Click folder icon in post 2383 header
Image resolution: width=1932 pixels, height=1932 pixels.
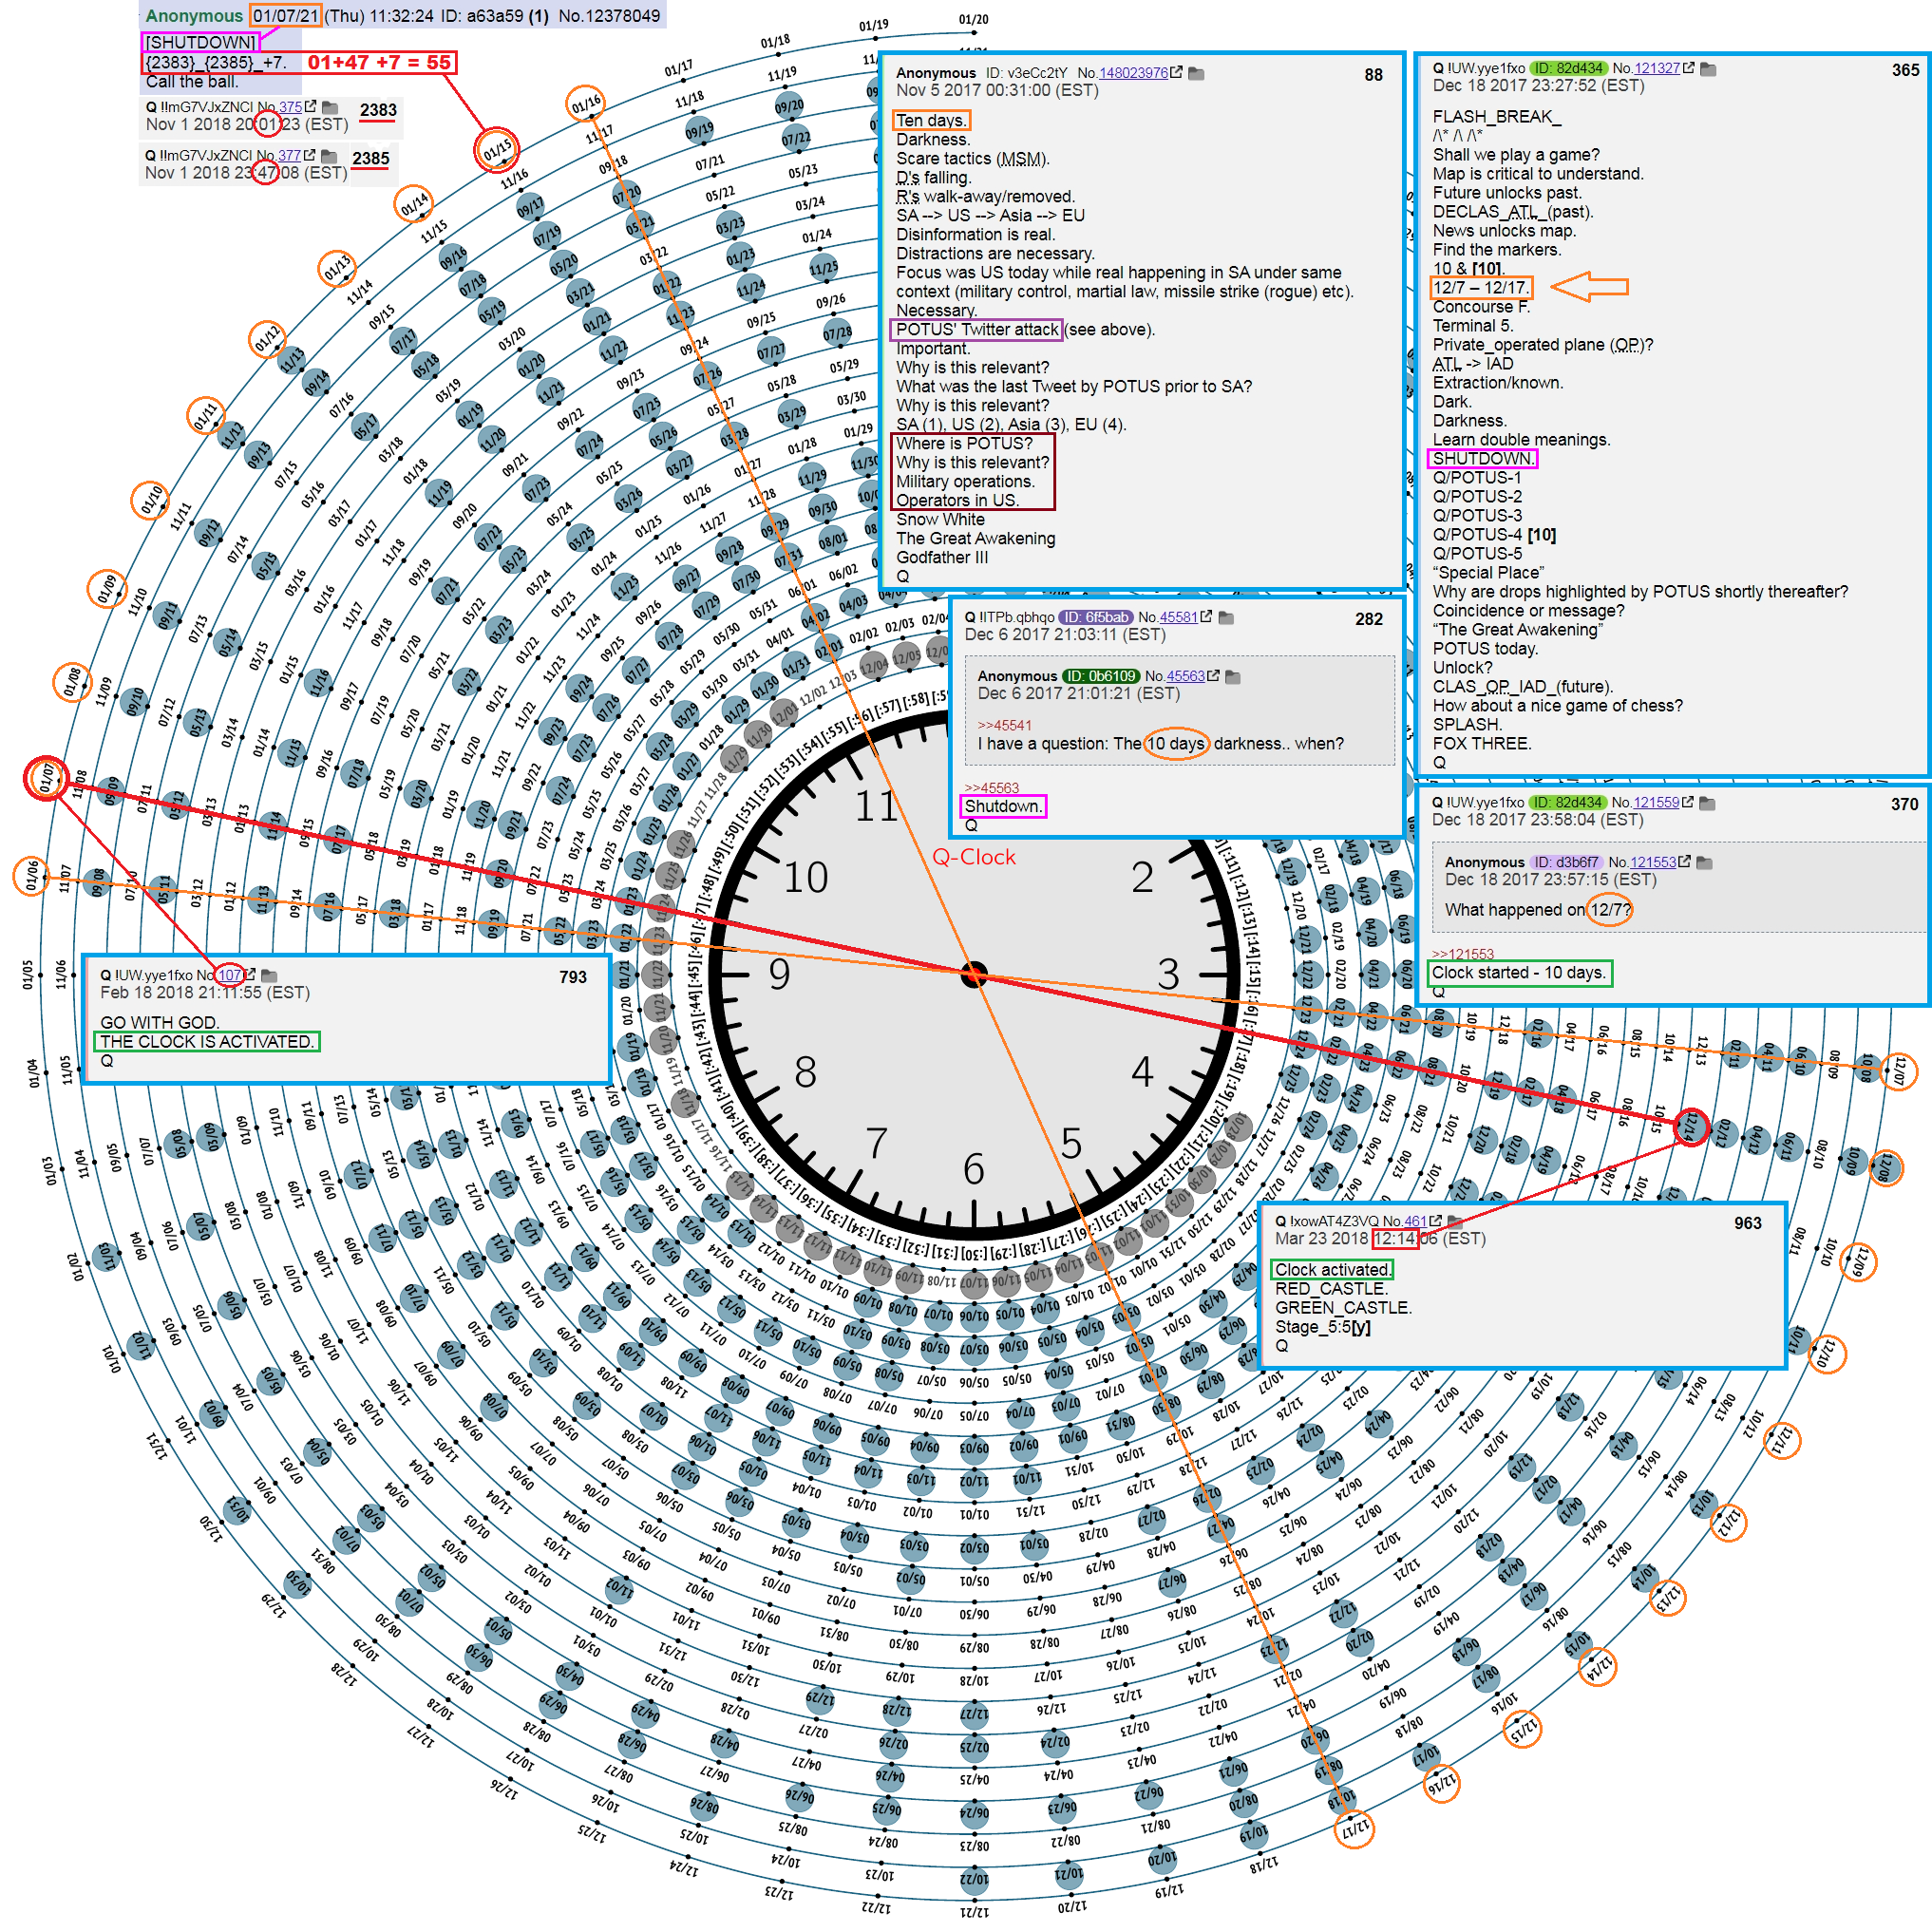click(330, 107)
